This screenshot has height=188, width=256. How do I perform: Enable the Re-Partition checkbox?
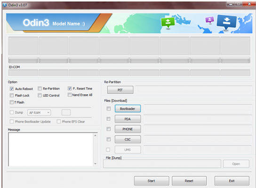coord(40,88)
